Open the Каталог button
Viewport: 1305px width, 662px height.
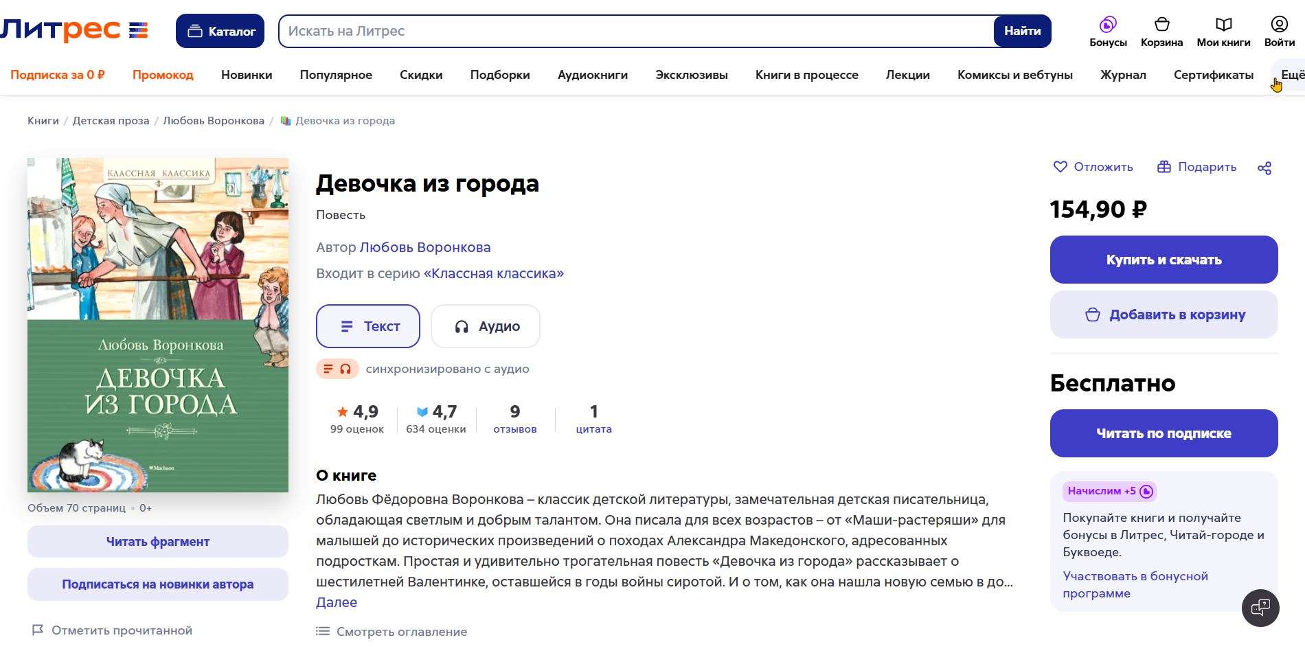[x=220, y=31]
